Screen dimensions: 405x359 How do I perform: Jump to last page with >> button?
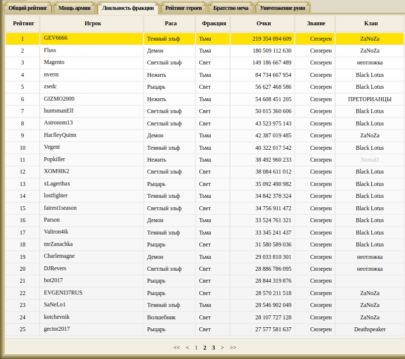click(233, 348)
